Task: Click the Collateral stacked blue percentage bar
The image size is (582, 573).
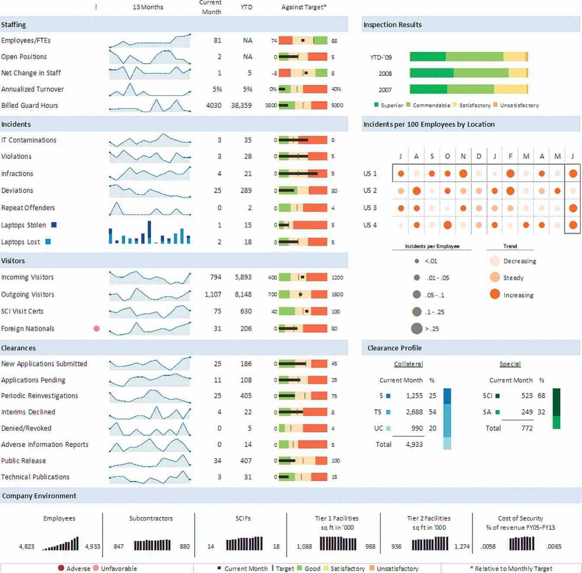Action: pos(447,419)
